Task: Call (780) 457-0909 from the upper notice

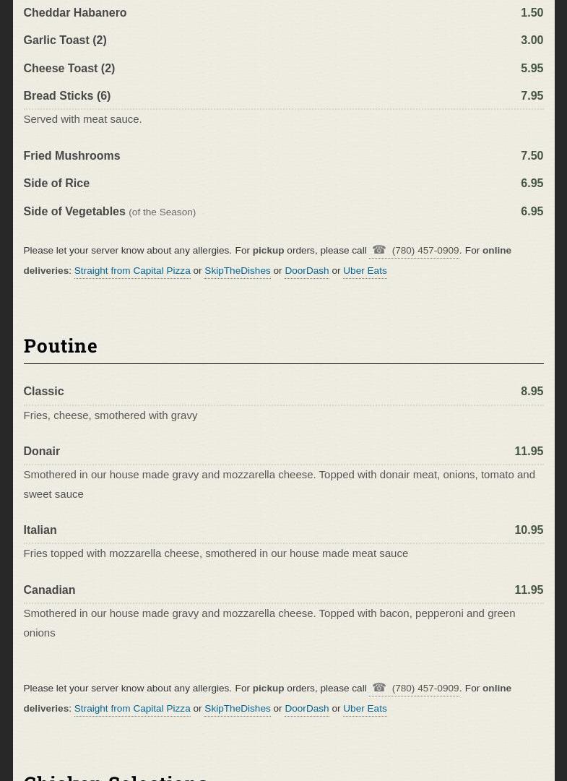Action: click(x=425, y=251)
